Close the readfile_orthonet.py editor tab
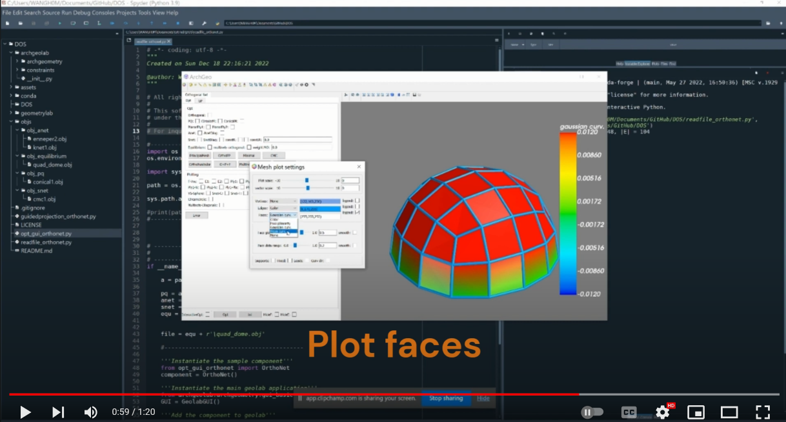786x422 pixels. tap(170, 41)
